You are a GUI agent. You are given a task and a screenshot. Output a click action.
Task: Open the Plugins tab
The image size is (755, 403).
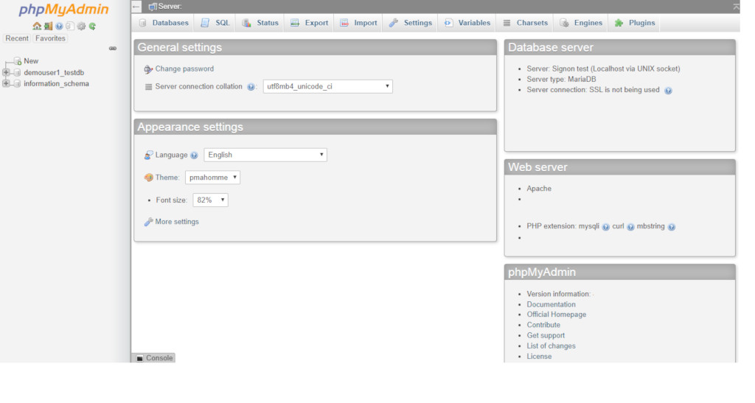pyautogui.click(x=635, y=23)
